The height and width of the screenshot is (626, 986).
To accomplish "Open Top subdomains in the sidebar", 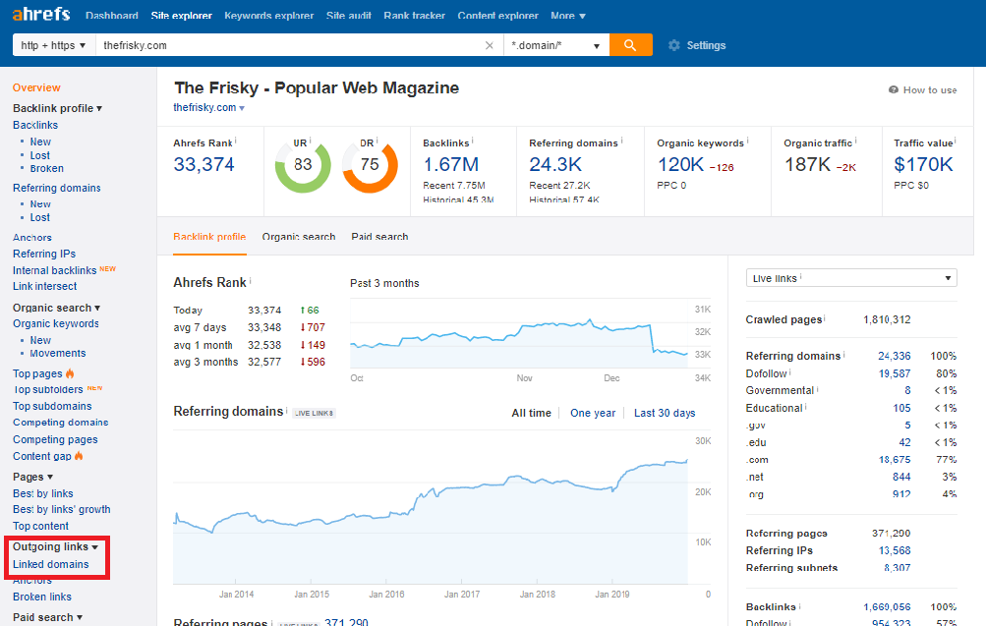I will [x=52, y=406].
